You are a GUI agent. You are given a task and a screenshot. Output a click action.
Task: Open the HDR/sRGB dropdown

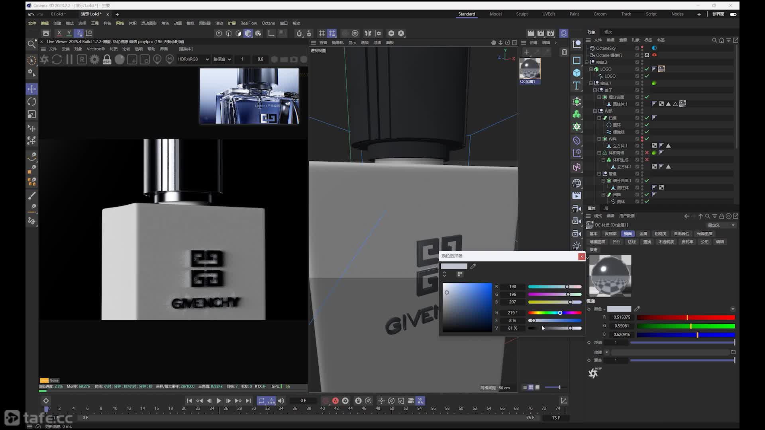(x=193, y=59)
